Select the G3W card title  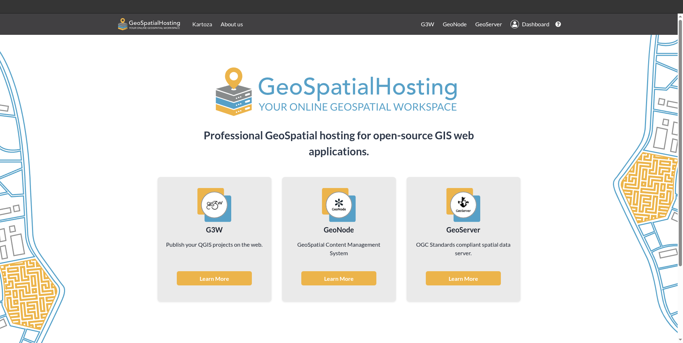point(214,230)
